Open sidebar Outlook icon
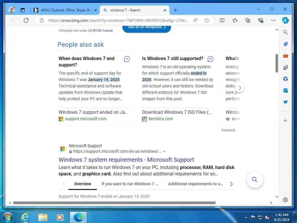 point(285,91)
